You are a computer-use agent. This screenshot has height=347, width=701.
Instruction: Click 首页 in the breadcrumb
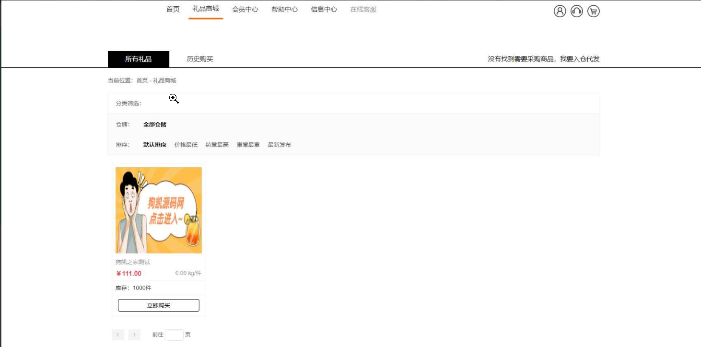click(142, 81)
